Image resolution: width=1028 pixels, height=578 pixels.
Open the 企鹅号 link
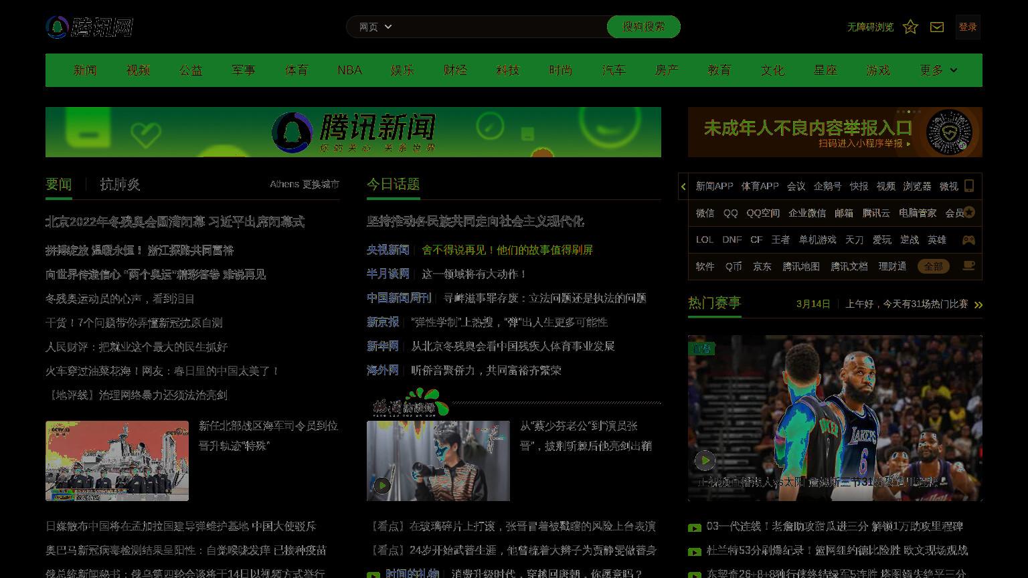click(x=827, y=186)
